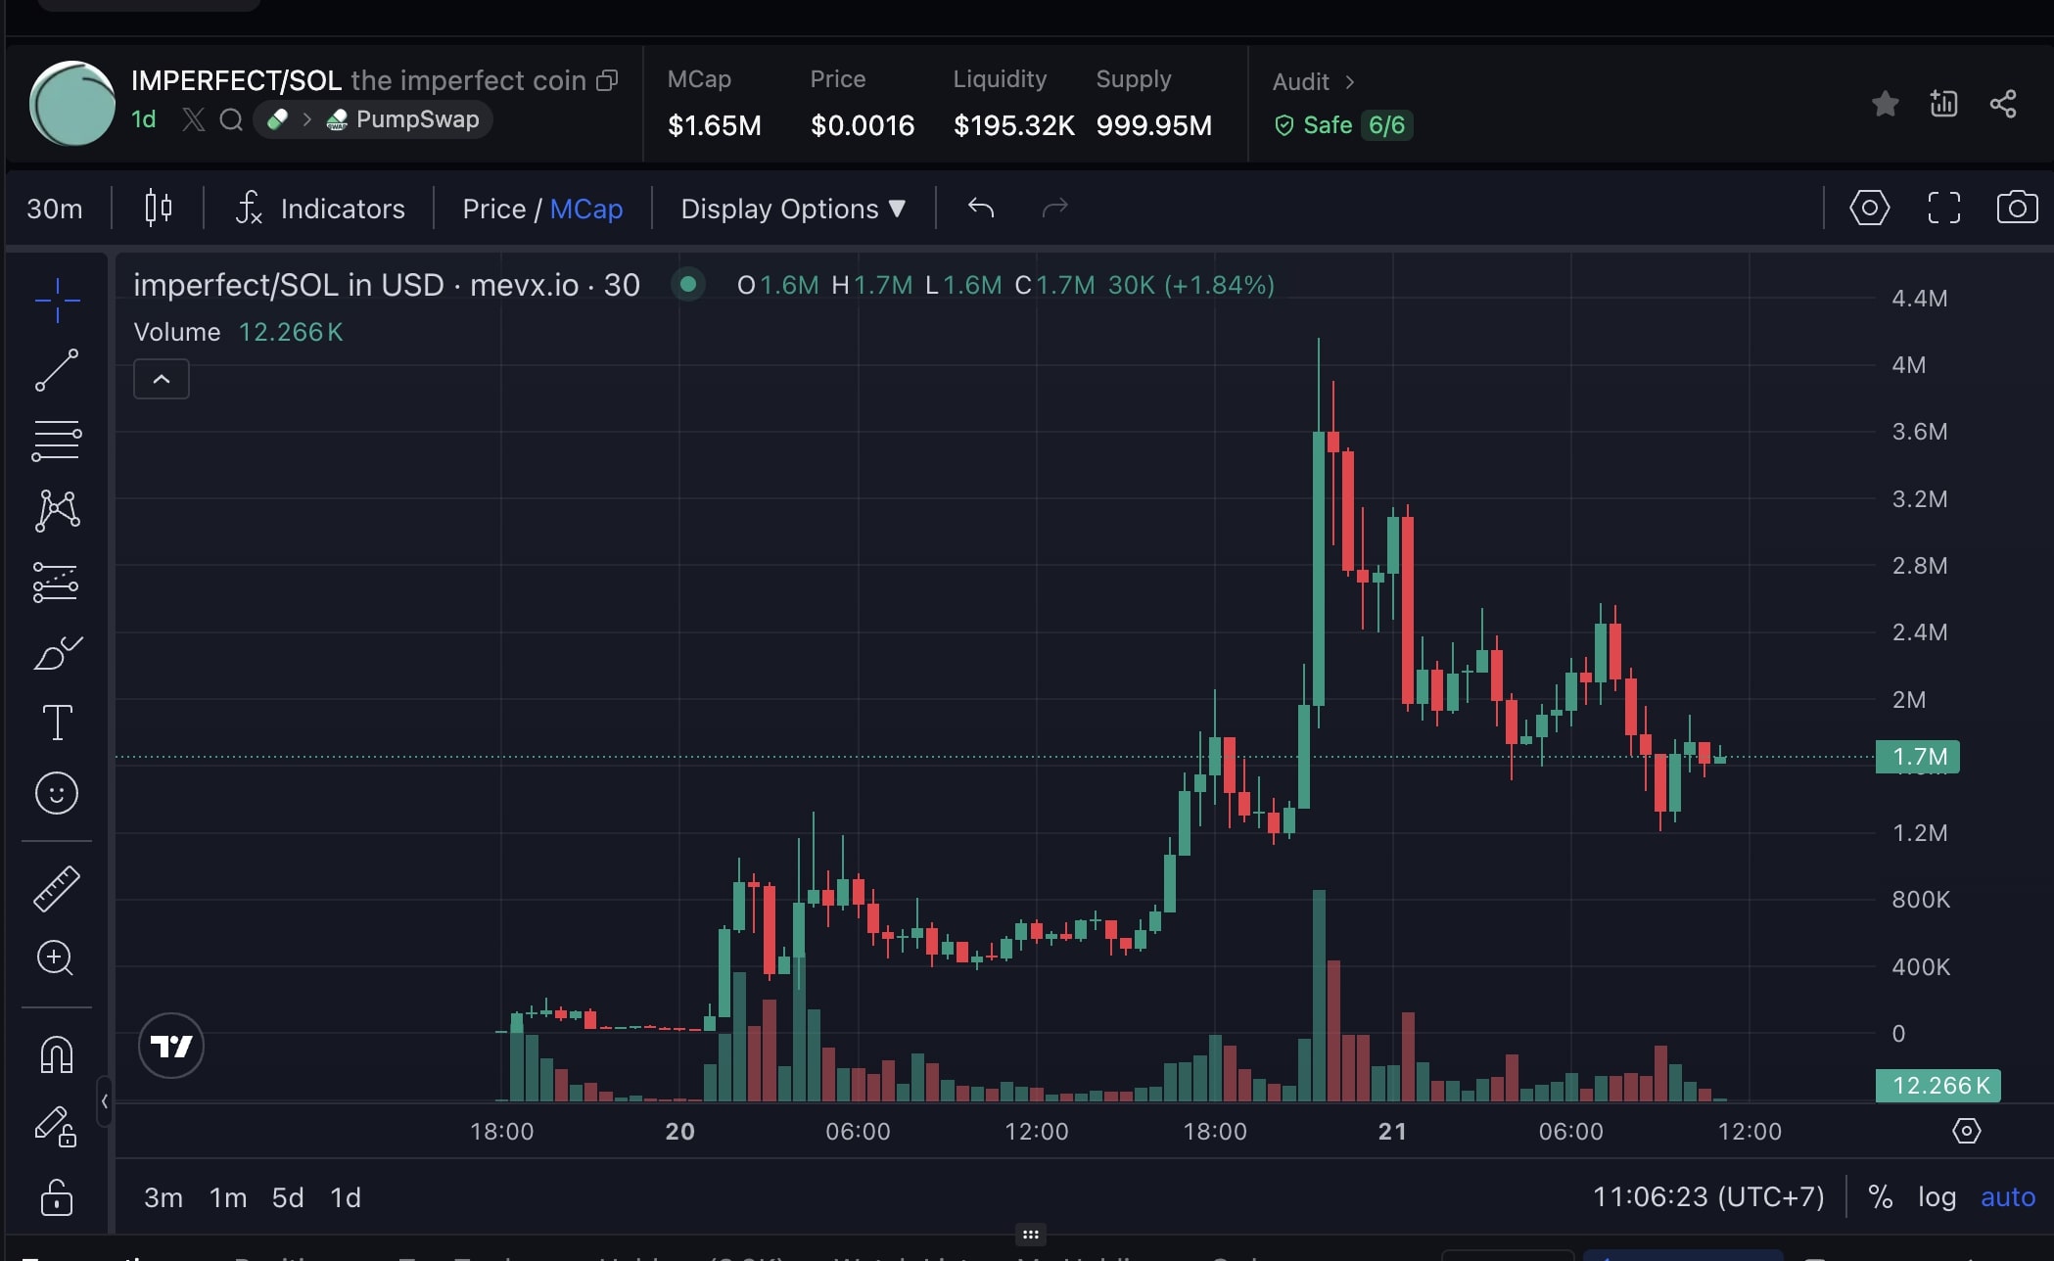Take a chart snapshot with camera icon

[2017, 208]
